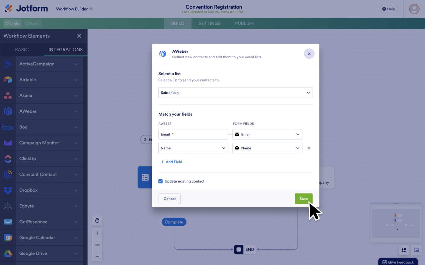
Task: Zoom out with the minus button
Action: pyautogui.click(x=97, y=256)
